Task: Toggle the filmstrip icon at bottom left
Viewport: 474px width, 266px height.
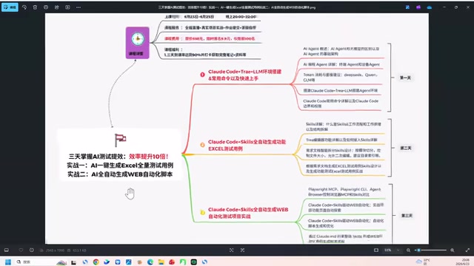Action: (x=7, y=250)
